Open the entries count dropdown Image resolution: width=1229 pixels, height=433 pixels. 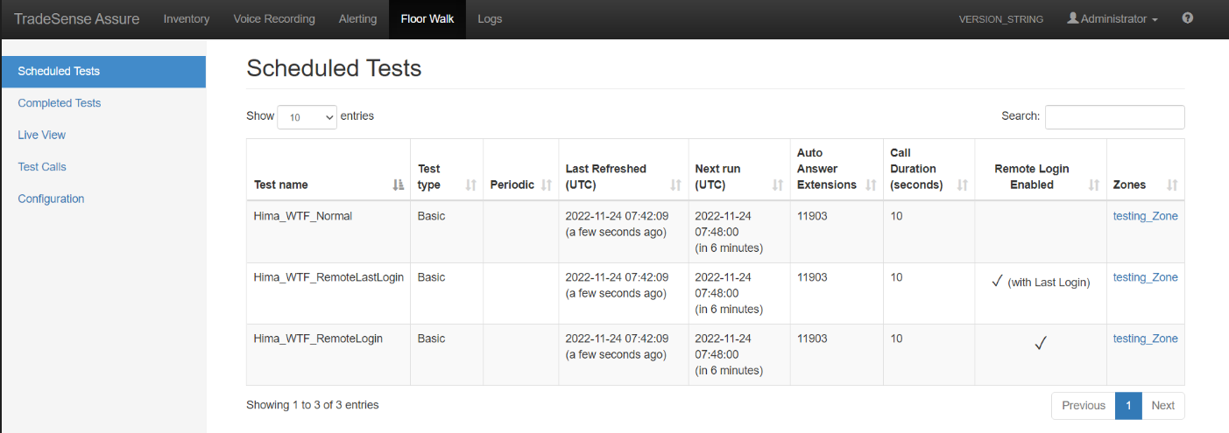(x=307, y=117)
